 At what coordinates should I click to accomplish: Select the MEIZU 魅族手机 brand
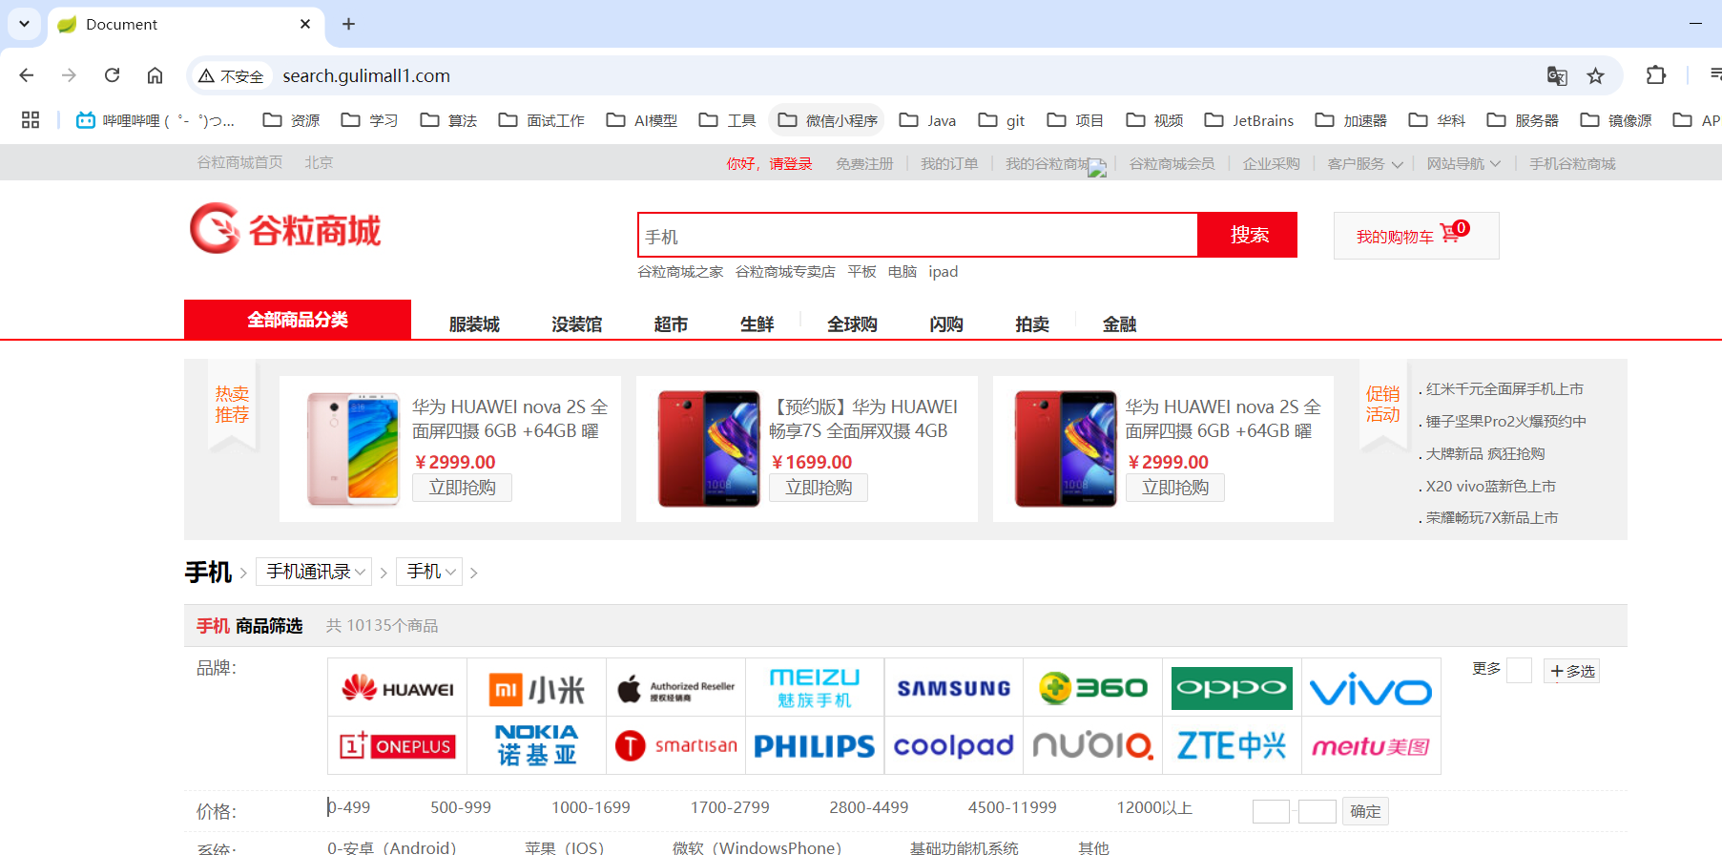pos(815,688)
